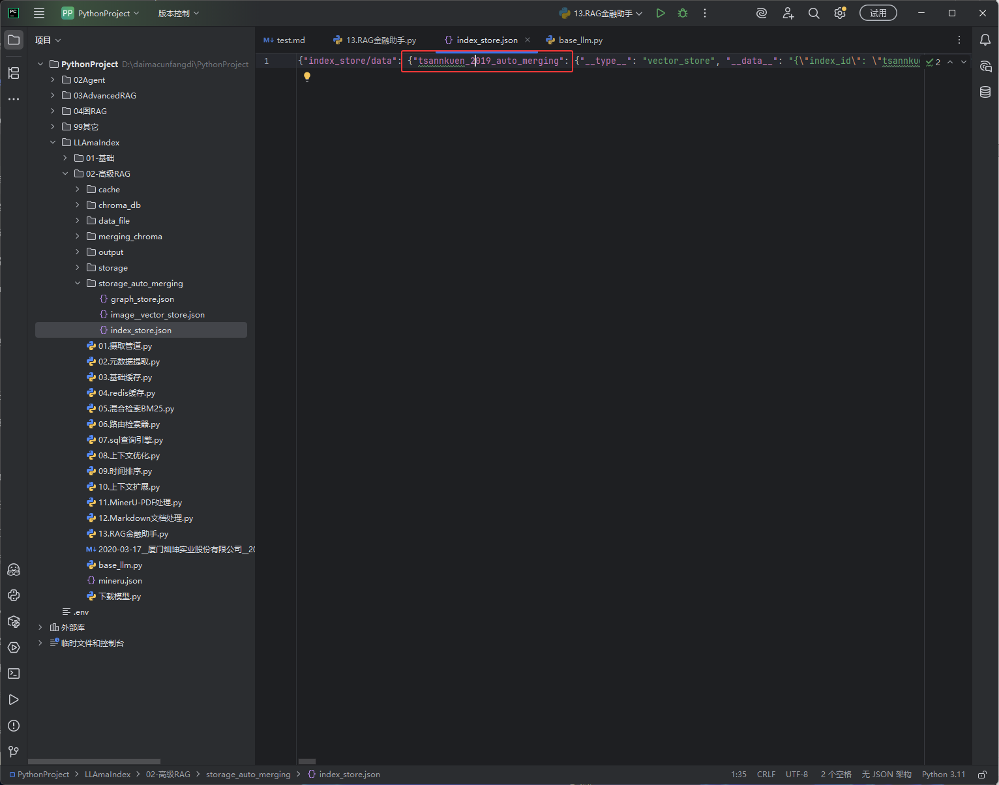Open mineru.json file
This screenshot has height=785, width=999.
(x=120, y=580)
